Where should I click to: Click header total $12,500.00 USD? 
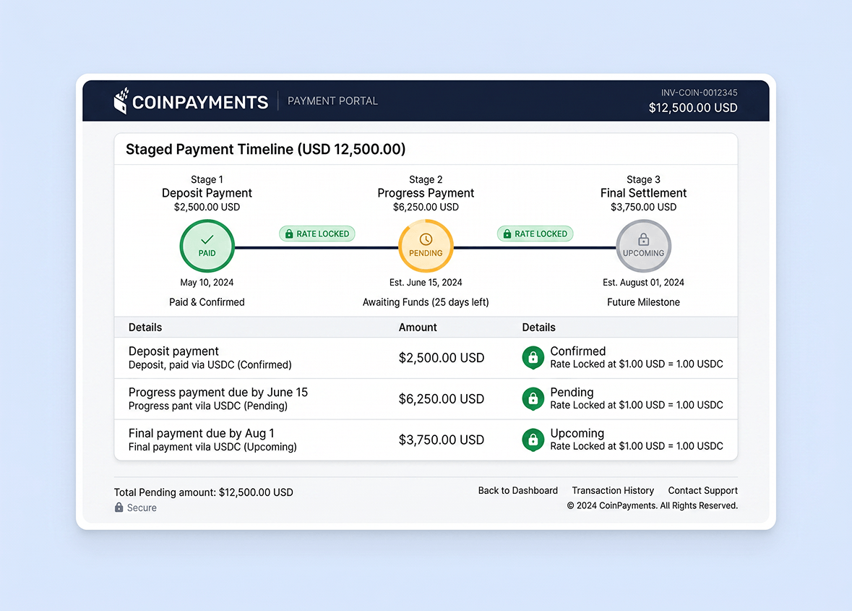coord(693,108)
